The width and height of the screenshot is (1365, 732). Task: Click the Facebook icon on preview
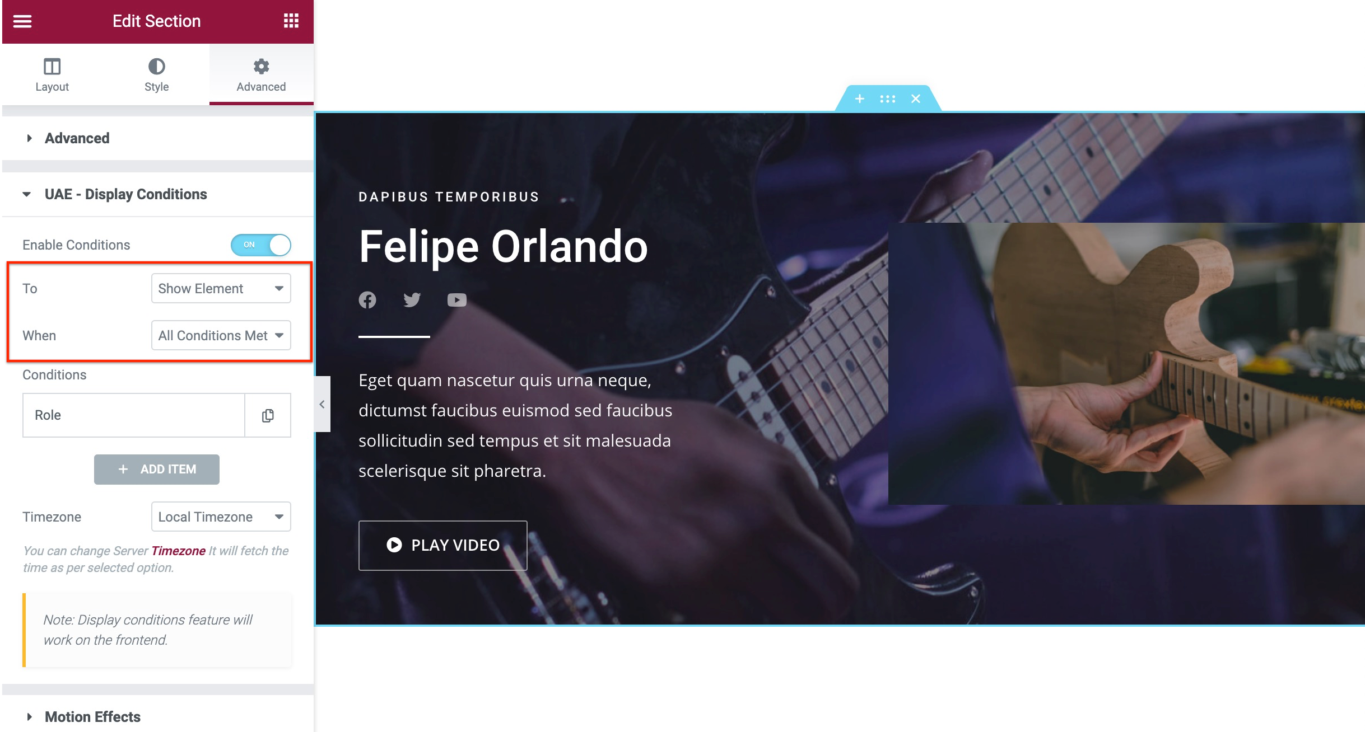(x=367, y=300)
